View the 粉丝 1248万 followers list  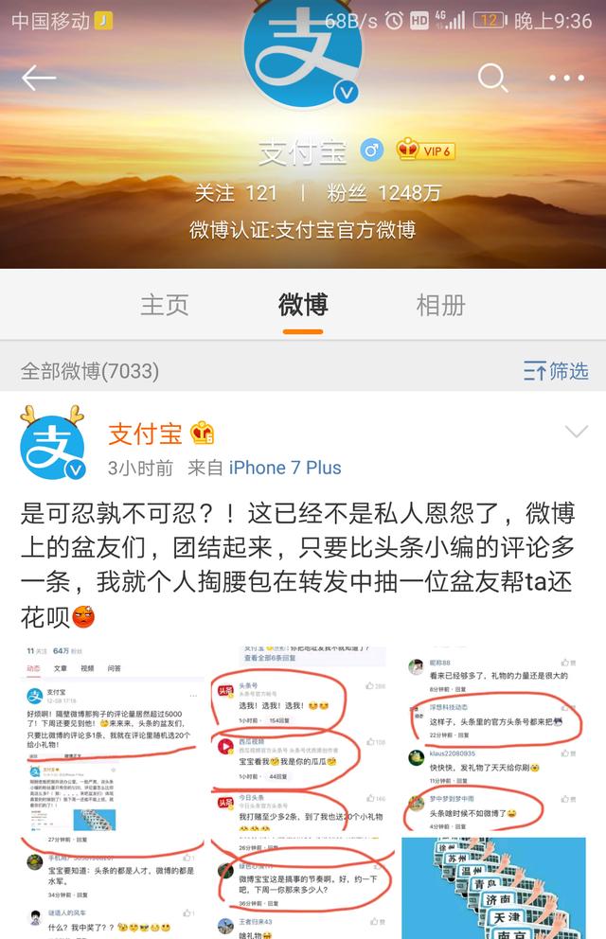click(383, 193)
